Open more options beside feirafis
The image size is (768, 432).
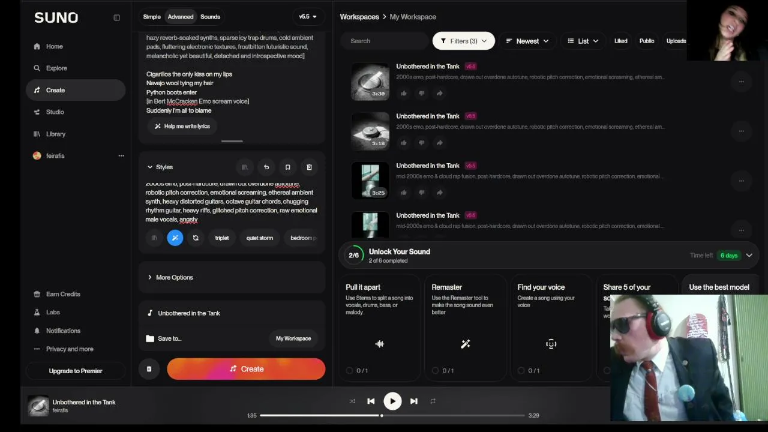pos(121,156)
